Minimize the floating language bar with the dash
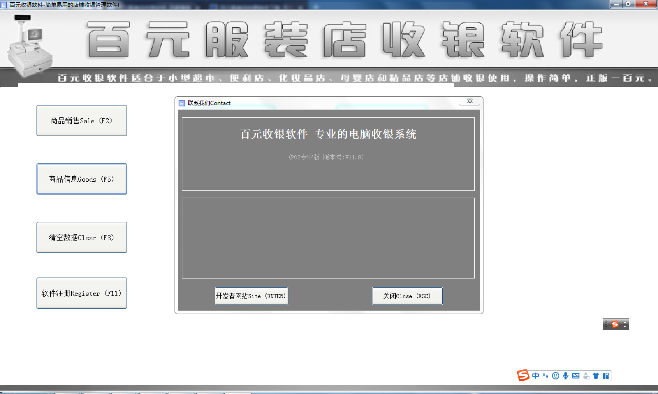The width and height of the screenshot is (658, 394). [625, 321]
